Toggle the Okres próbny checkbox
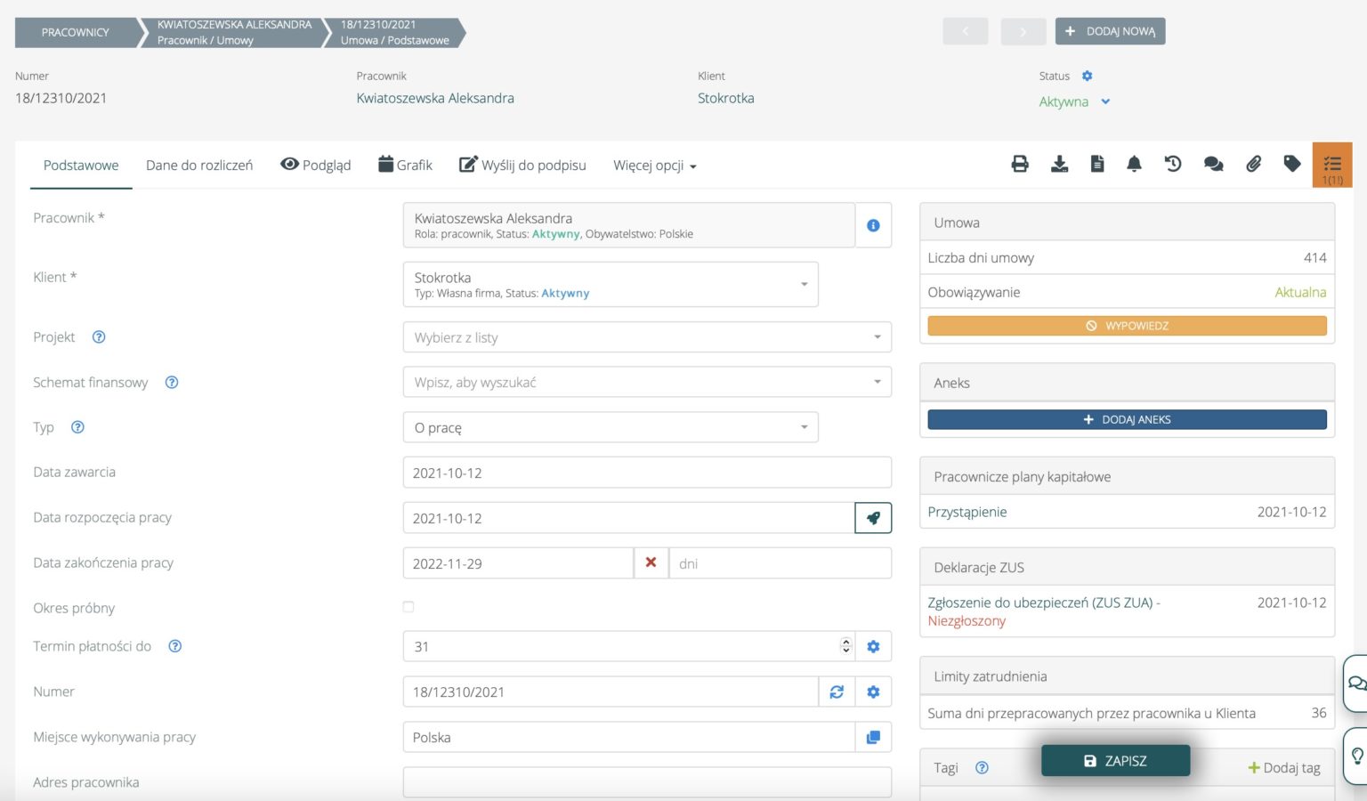This screenshot has height=801, width=1367. coord(408,607)
